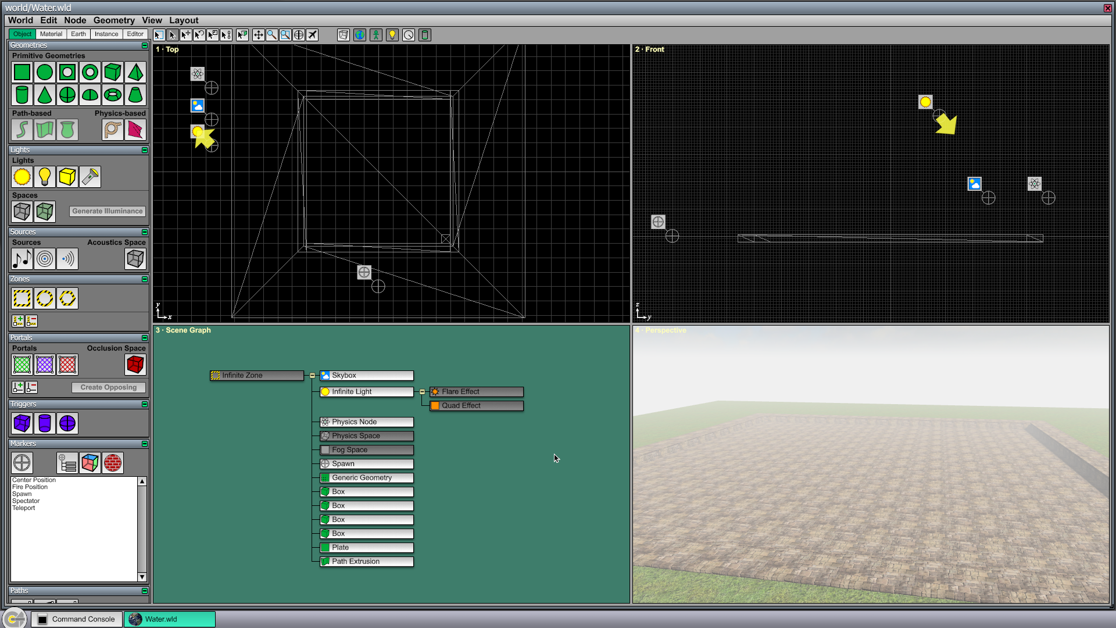This screenshot has height=628, width=1116.
Task: Click the Create Opposing button
Action: pyautogui.click(x=109, y=387)
